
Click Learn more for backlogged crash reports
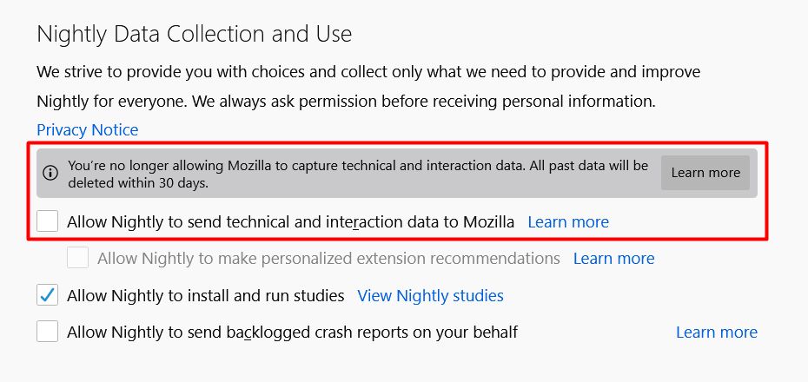(716, 333)
